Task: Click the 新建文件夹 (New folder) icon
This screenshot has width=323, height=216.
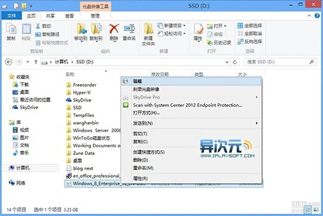Action: 149,34
